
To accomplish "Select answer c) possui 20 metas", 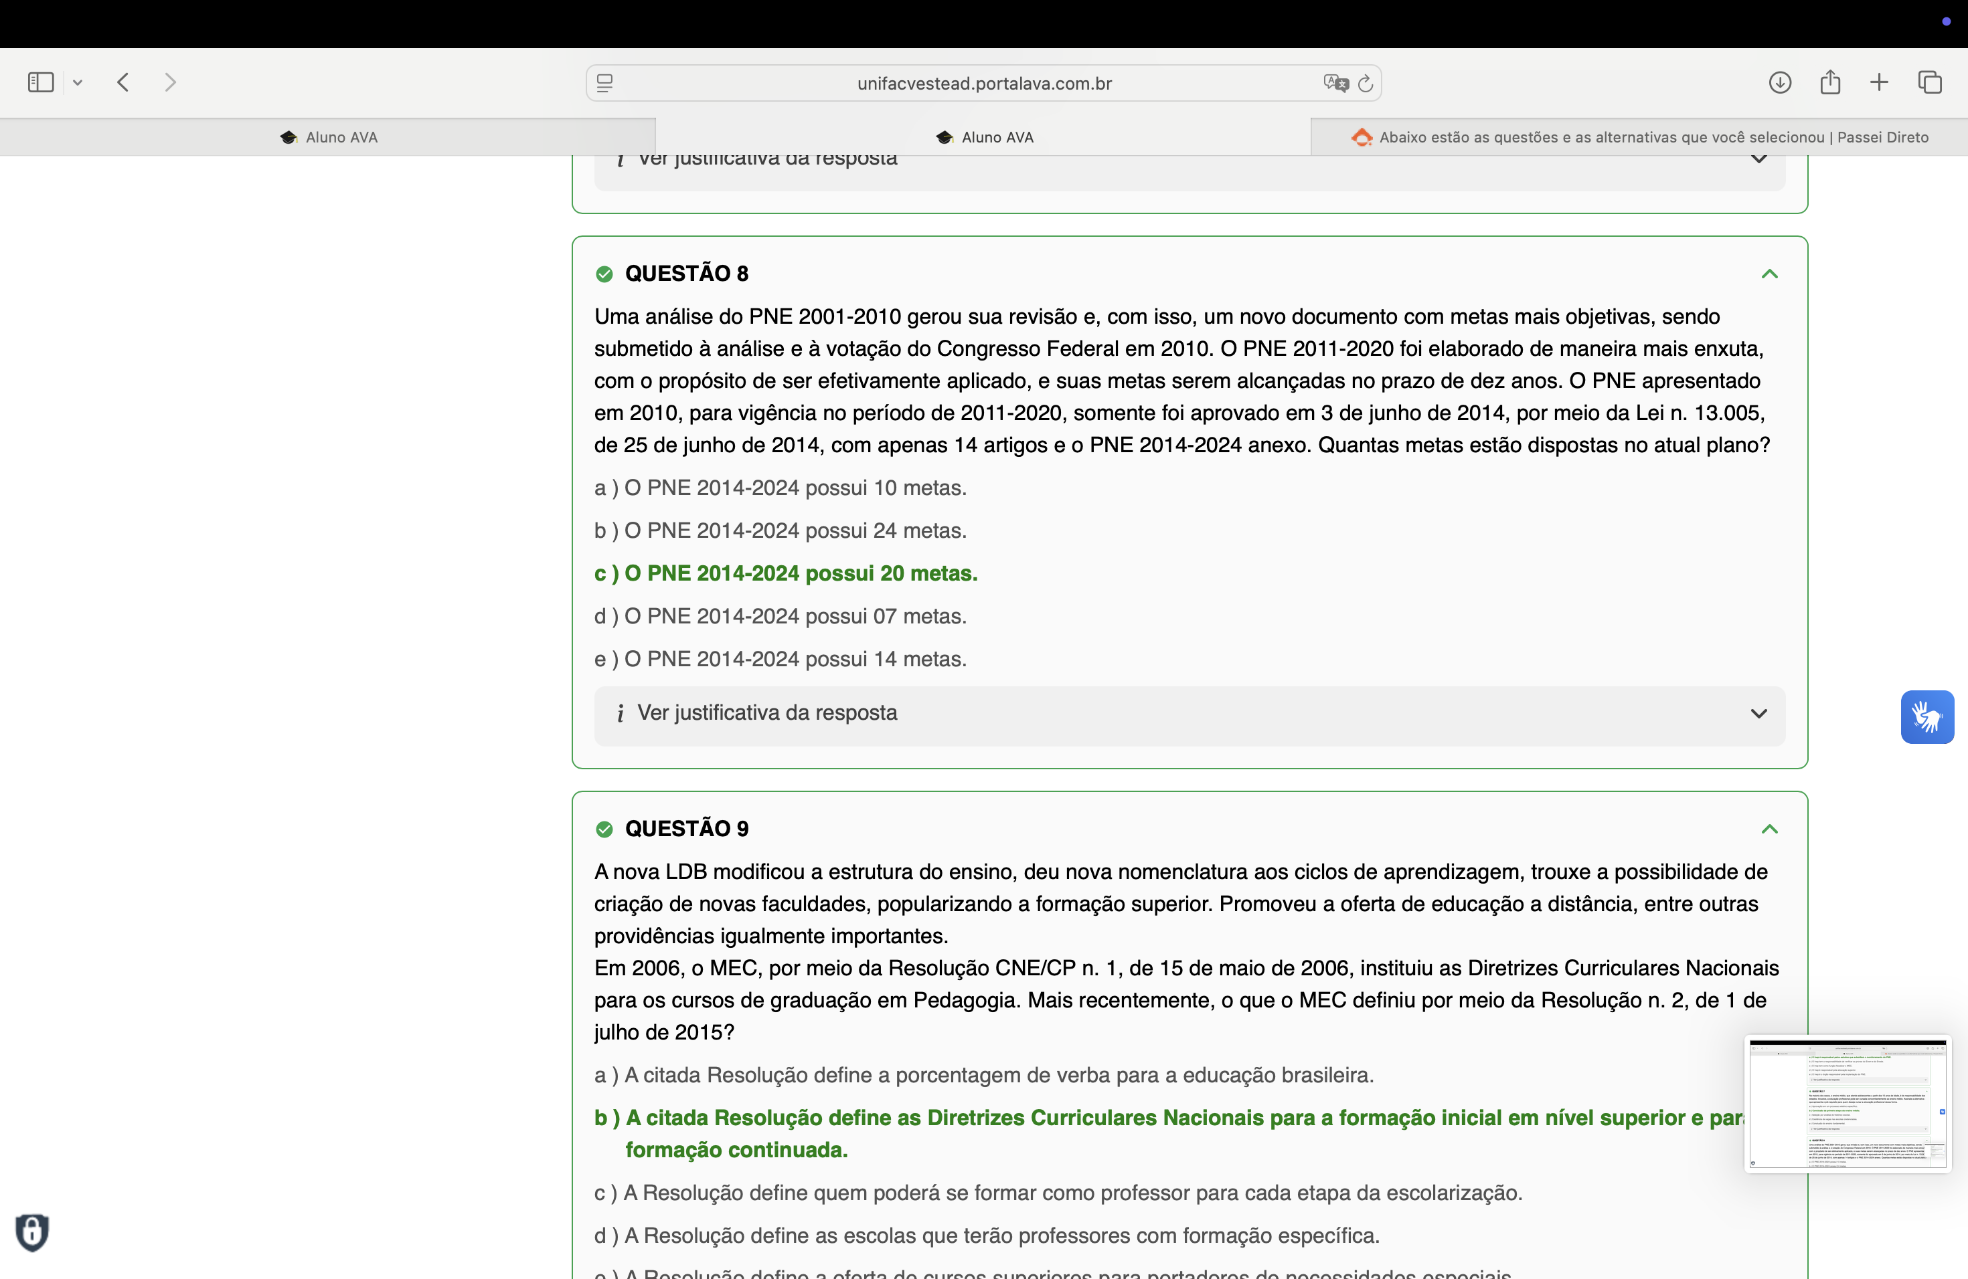I will point(786,573).
